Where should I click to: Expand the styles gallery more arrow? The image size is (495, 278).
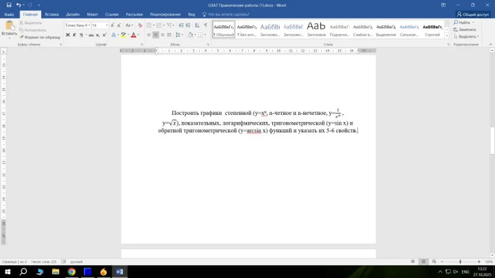tap(447, 37)
